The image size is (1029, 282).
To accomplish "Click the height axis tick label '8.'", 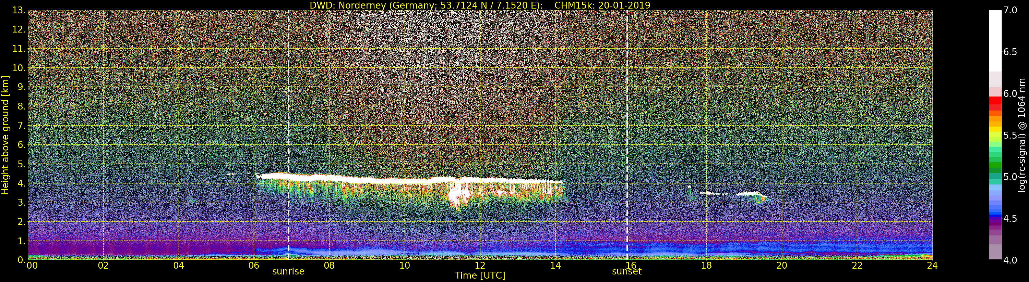I will pyautogui.click(x=22, y=106).
